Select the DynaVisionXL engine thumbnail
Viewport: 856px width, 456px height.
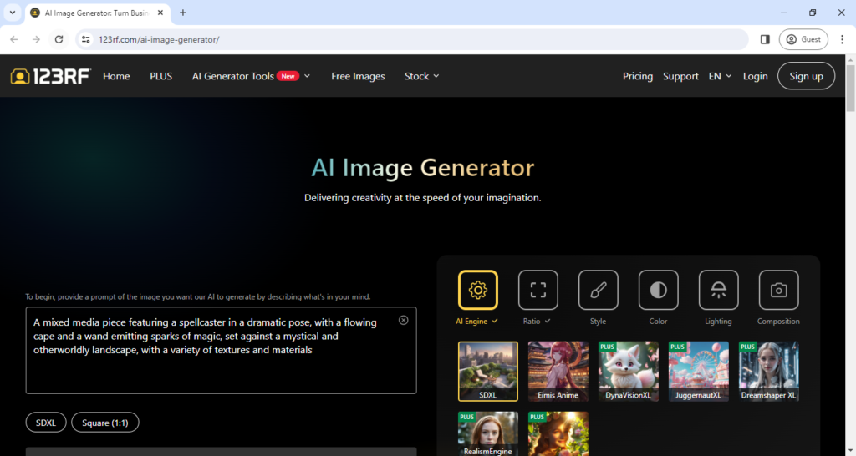(628, 371)
